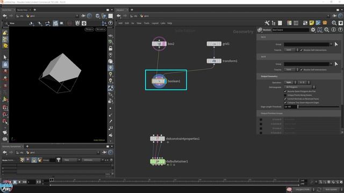Open the Help menu in network editor
This screenshot has height=193, width=344.
click(x=170, y=23)
